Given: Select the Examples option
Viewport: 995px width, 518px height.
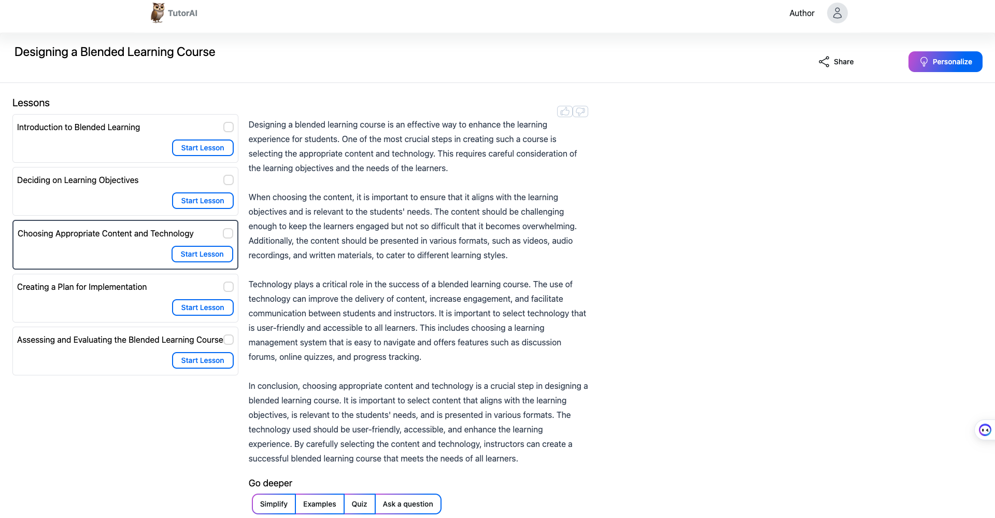Looking at the screenshot, I should (x=320, y=504).
